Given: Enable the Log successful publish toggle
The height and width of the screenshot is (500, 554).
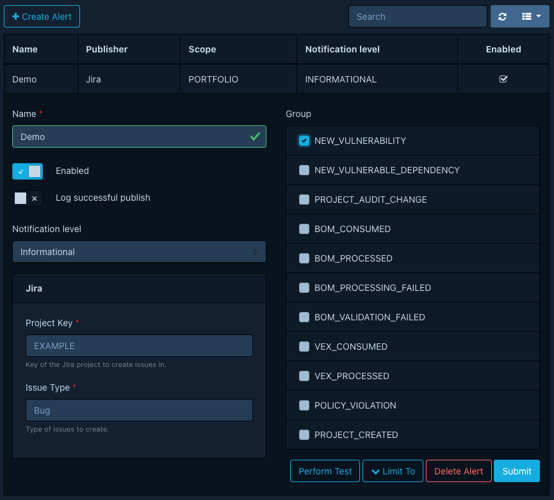Looking at the screenshot, I should [28, 198].
